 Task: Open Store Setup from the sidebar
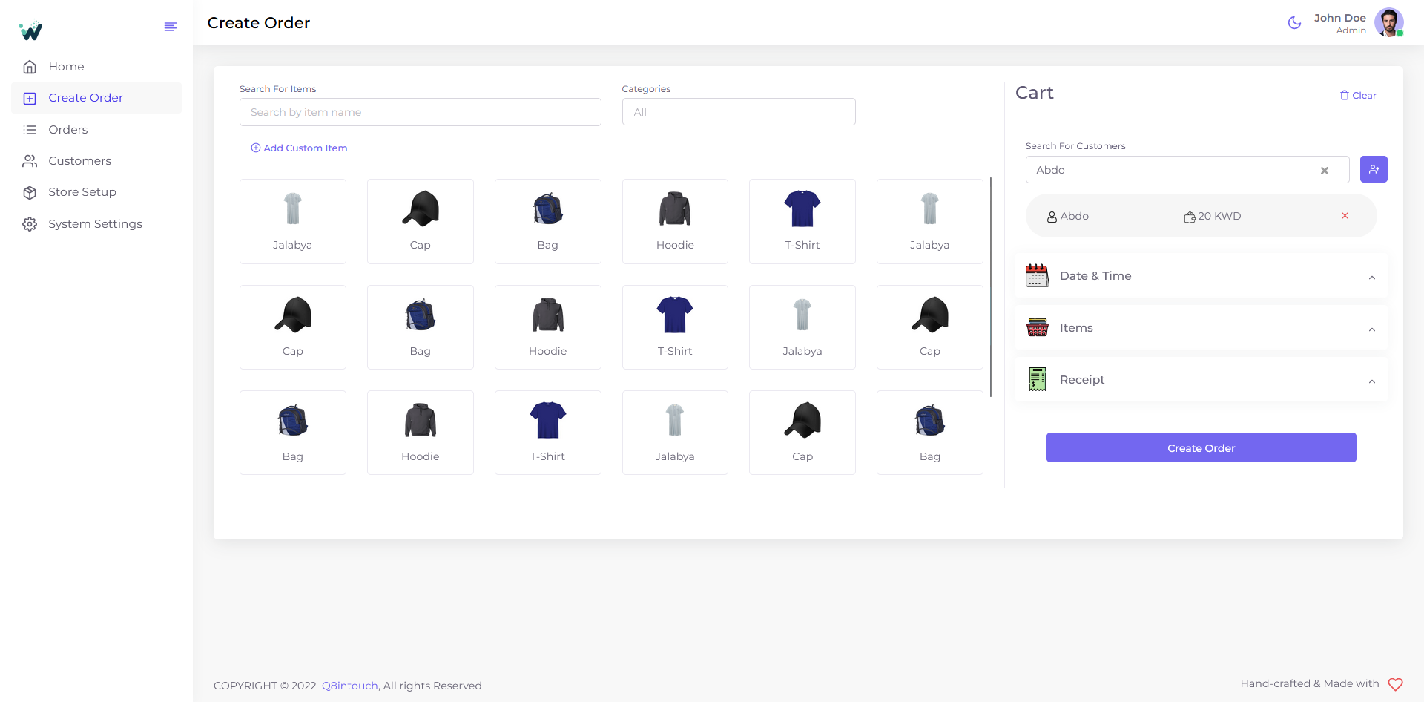coord(82,192)
